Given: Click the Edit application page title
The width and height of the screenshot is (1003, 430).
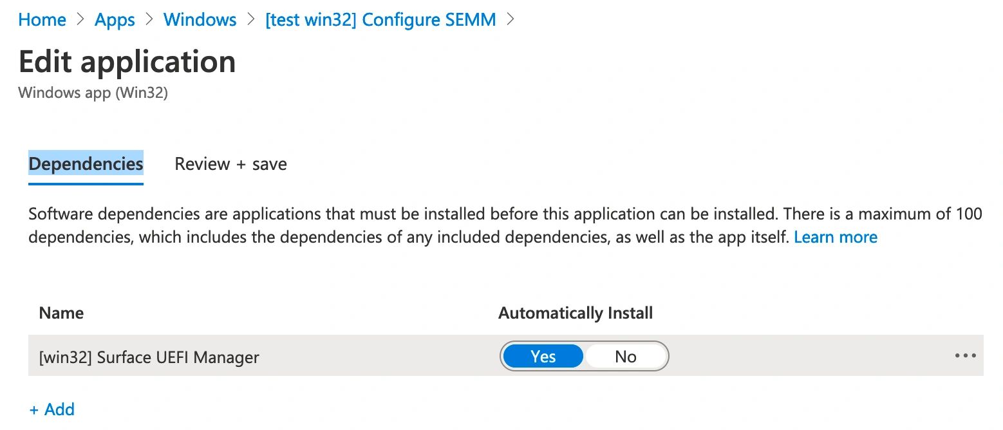Looking at the screenshot, I should (127, 62).
